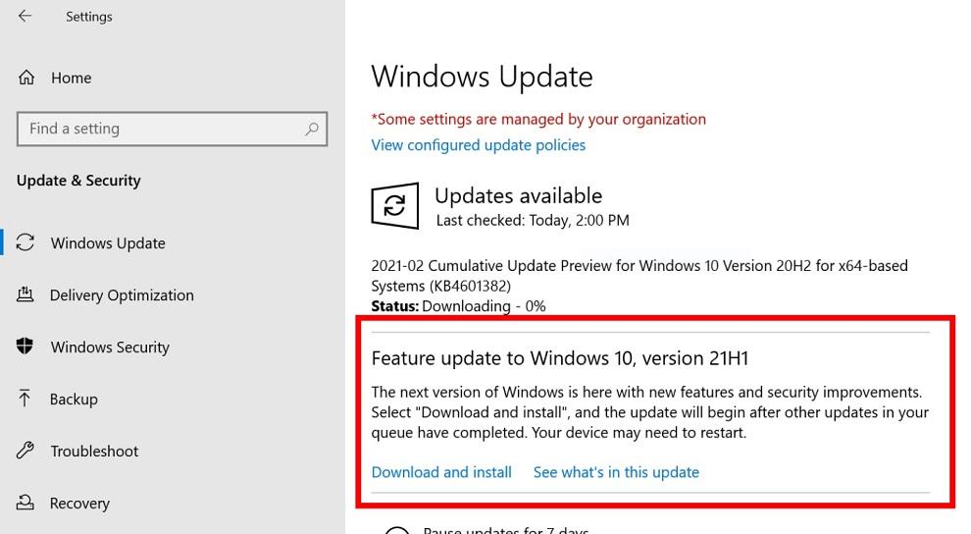Click Download and install link
Viewport: 971px width, 534px height.
441,472
